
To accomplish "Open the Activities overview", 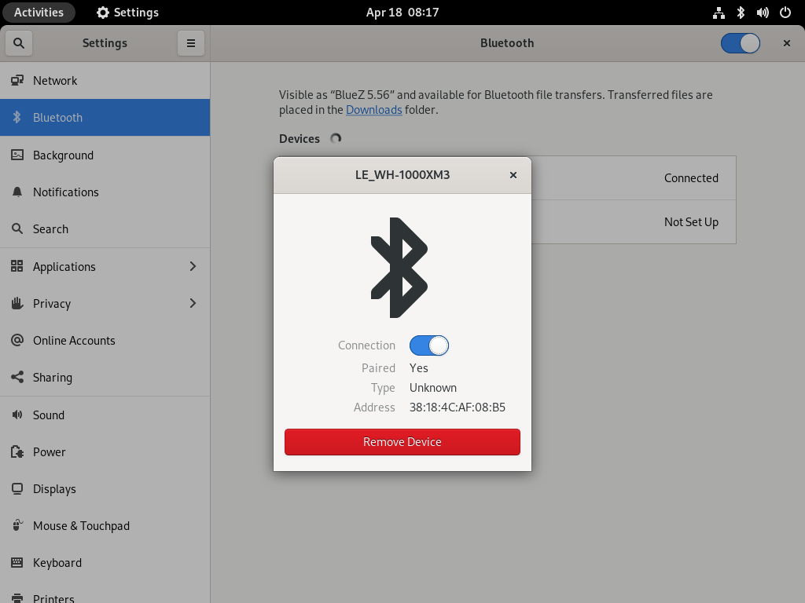I will click(x=39, y=13).
